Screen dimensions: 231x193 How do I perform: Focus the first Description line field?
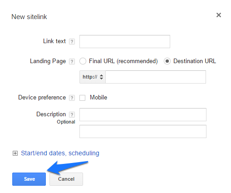[x=143, y=114]
